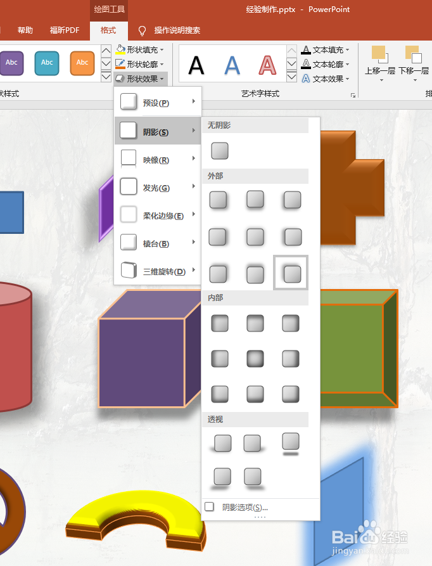Viewport: 432px width, 566px height.
Task: Apply the black A WordArt style
Action: [196, 65]
